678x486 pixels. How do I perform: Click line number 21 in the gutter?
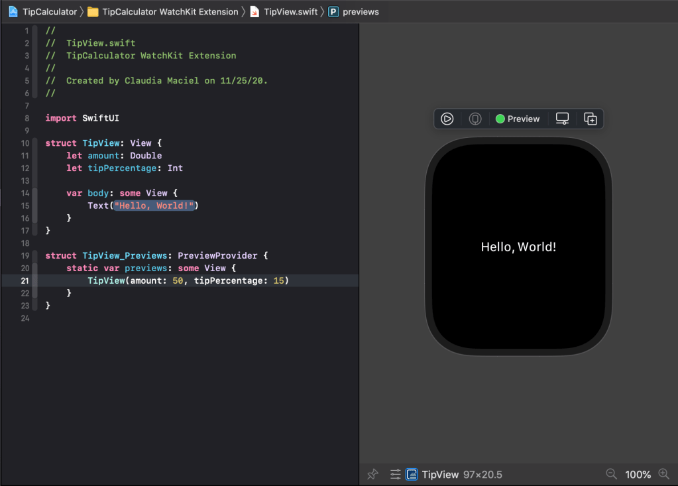point(25,280)
